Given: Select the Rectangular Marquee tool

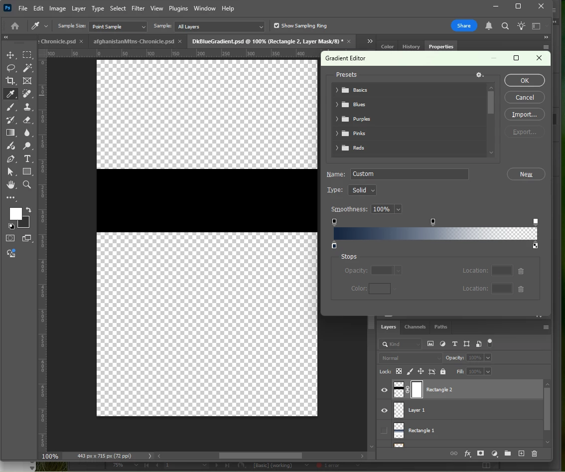Looking at the screenshot, I should [x=27, y=55].
